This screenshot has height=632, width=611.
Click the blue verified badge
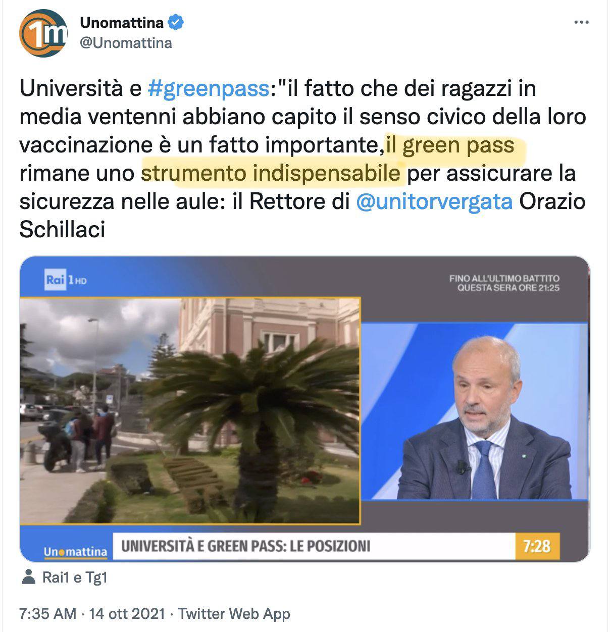pyautogui.click(x=176, y=23)
